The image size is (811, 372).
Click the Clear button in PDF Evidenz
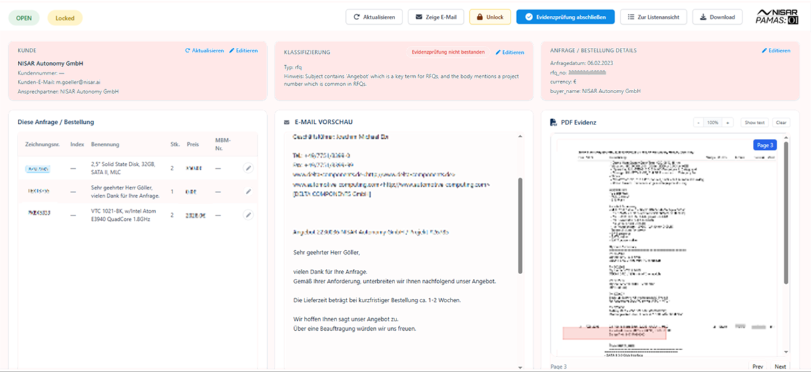pyautogui.click(x=781, y=122)
